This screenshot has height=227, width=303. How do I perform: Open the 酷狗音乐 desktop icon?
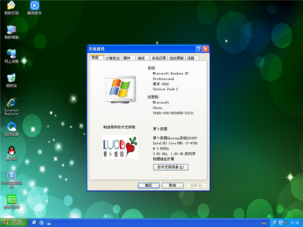pos(35,8)
